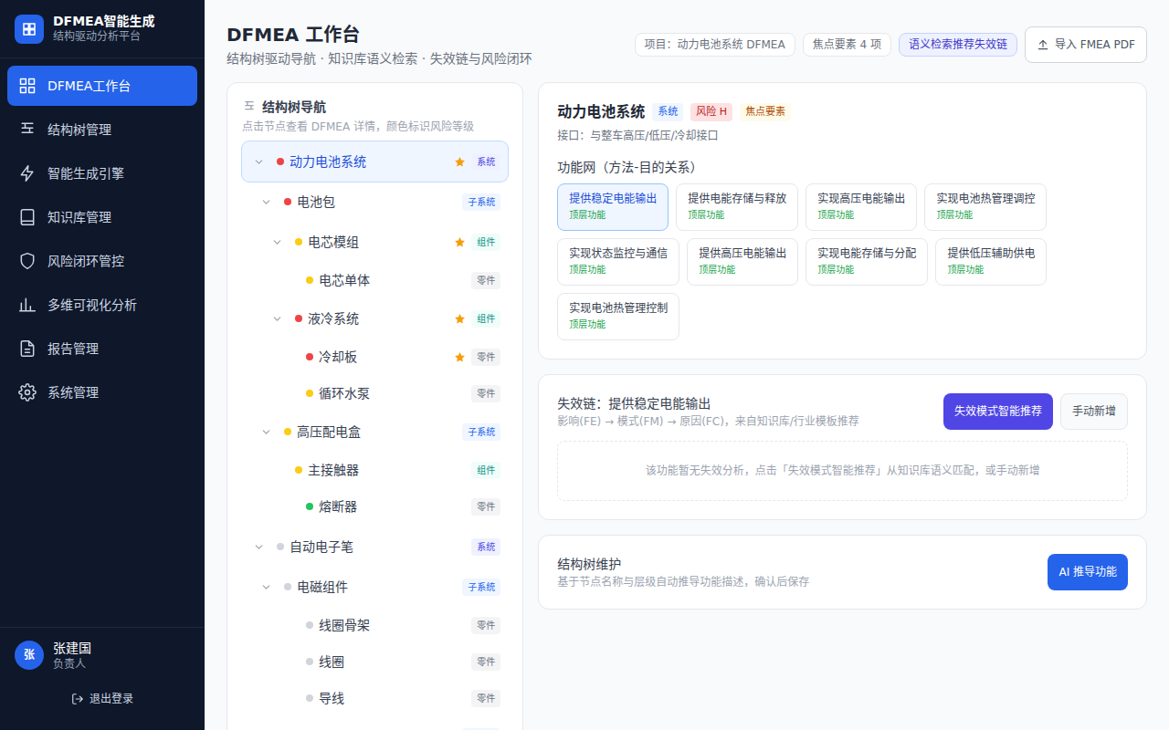Select the 提供稳定电能输出 function card
The width and height of the screenshot is (1169, 730).
pyautogui.click(x=613, y=207)
